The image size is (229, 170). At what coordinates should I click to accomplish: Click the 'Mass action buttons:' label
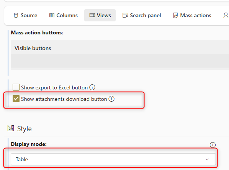(x=37, y=32)
